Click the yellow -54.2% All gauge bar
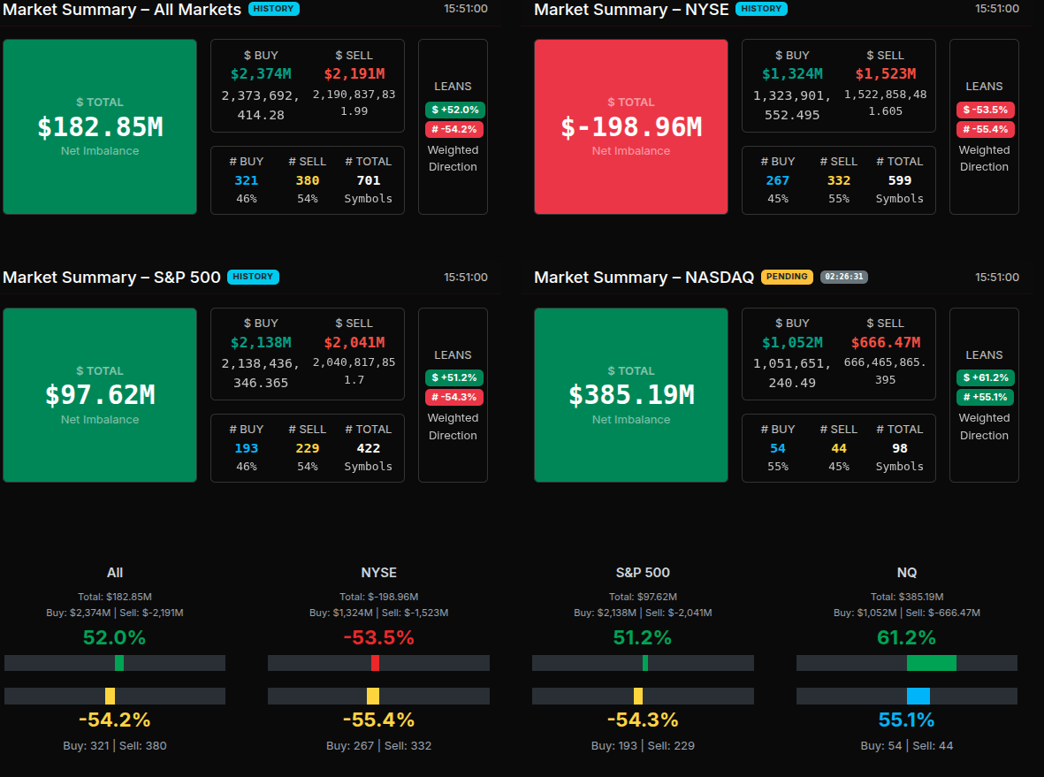This screenshot has height=777, width=1044. click(x=110, y=696)
